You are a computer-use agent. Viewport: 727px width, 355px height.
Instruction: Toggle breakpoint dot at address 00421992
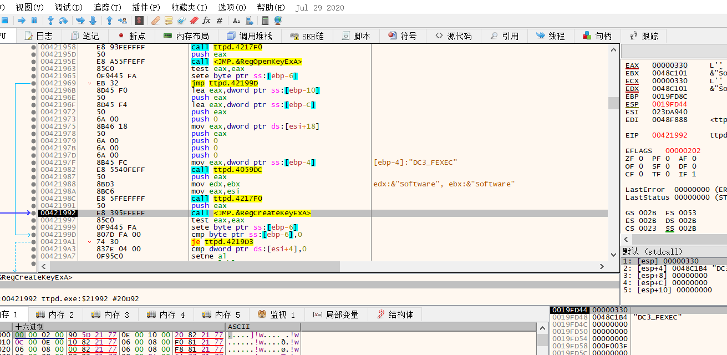coord(34,213)
